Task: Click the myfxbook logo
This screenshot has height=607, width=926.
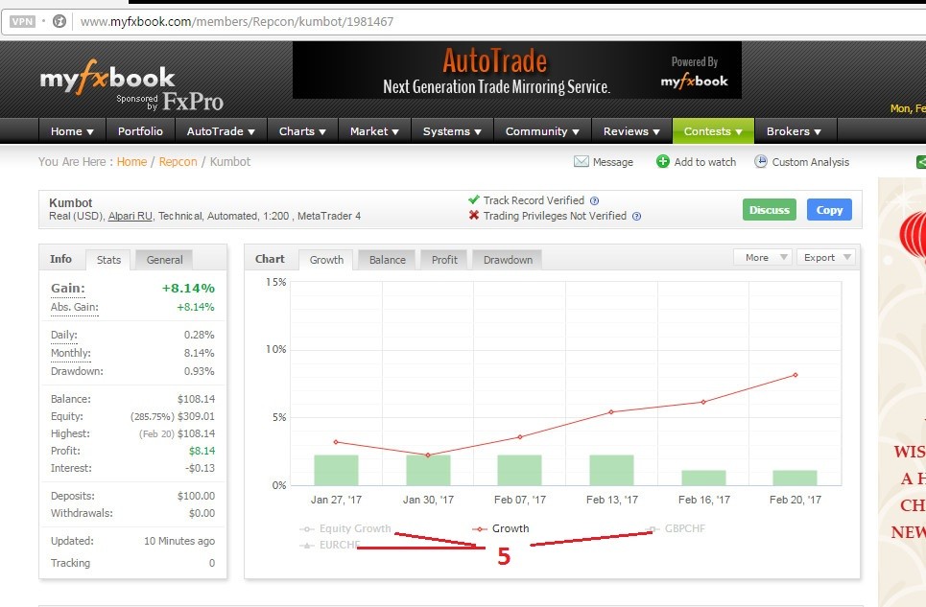Action: tap(107, 78)
